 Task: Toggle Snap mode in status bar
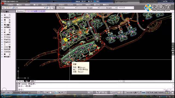39,93
